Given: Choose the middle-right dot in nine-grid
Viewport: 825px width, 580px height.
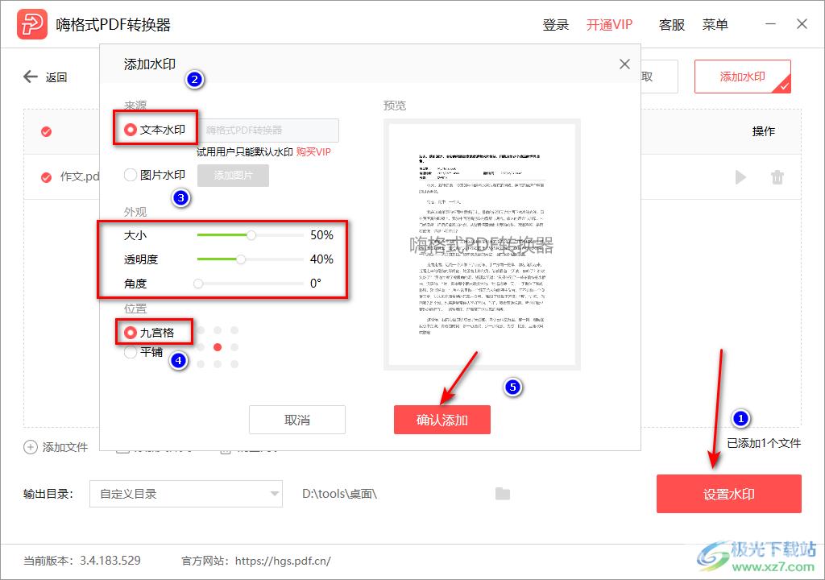Looking at the screenshot, I should coord(234,347).
